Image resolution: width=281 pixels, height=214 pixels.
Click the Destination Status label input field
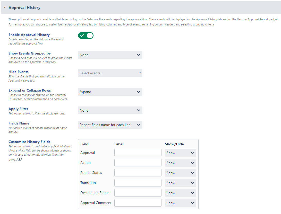click(138, 193)
